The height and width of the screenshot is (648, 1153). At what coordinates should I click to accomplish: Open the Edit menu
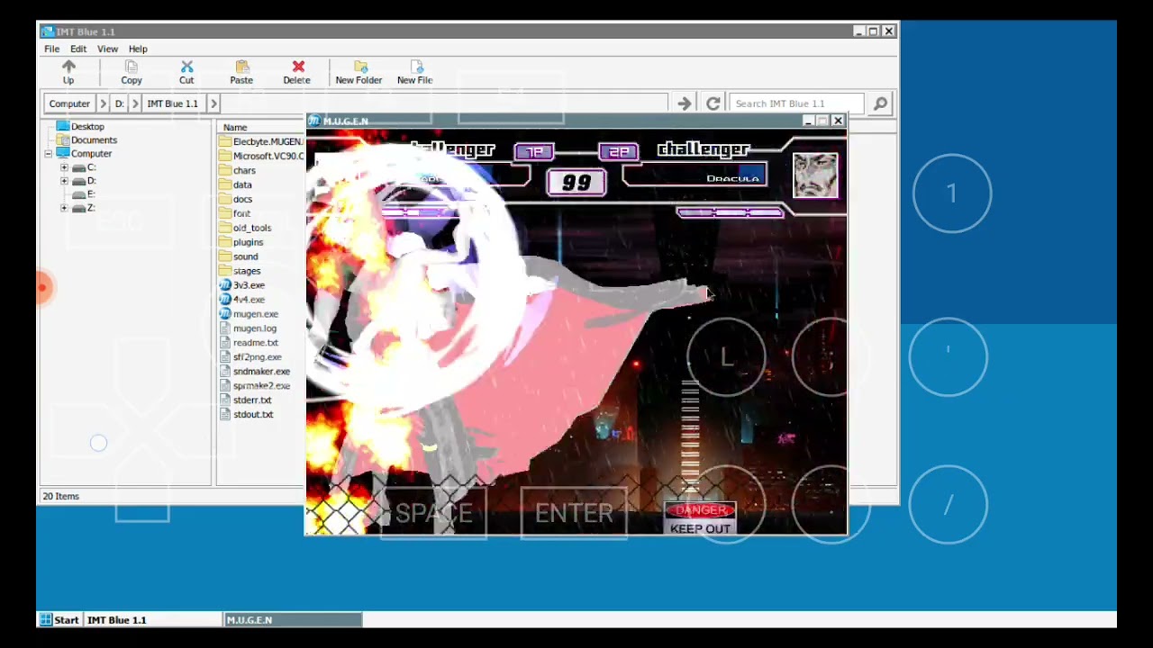coord(78,49)
